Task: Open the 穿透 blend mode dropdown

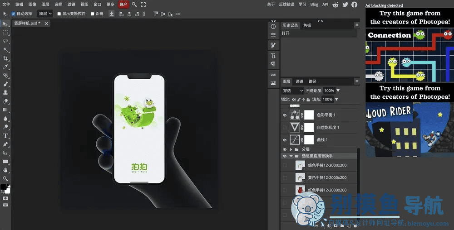Action: [x=293, y=91]
